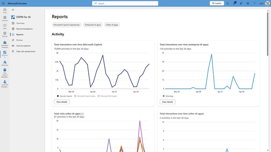Click '134 activities in the last 30 days'

[176, 49]
